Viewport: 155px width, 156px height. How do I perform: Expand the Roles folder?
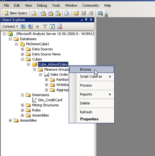(x=22, y=110)
